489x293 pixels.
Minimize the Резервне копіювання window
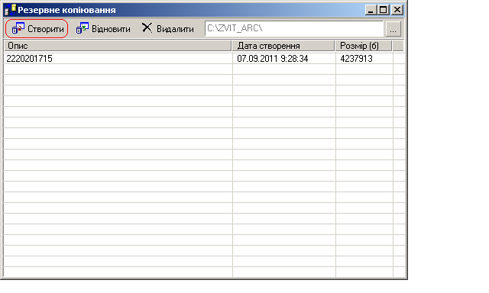pos(370,10)
